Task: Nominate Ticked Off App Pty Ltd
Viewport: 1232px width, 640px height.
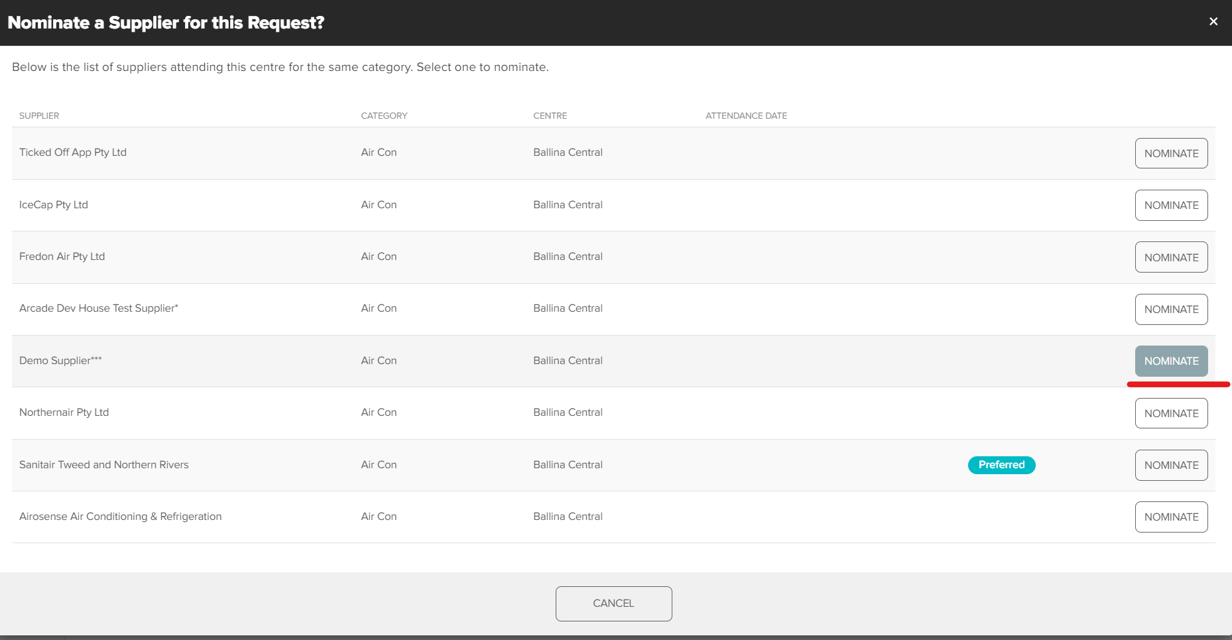Action: coord(1171,153)
